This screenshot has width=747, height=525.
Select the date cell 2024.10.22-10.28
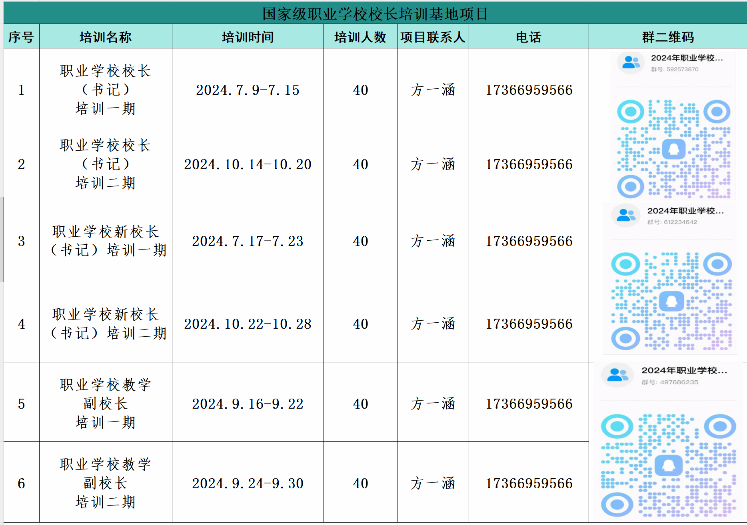[x=248, y=323]
